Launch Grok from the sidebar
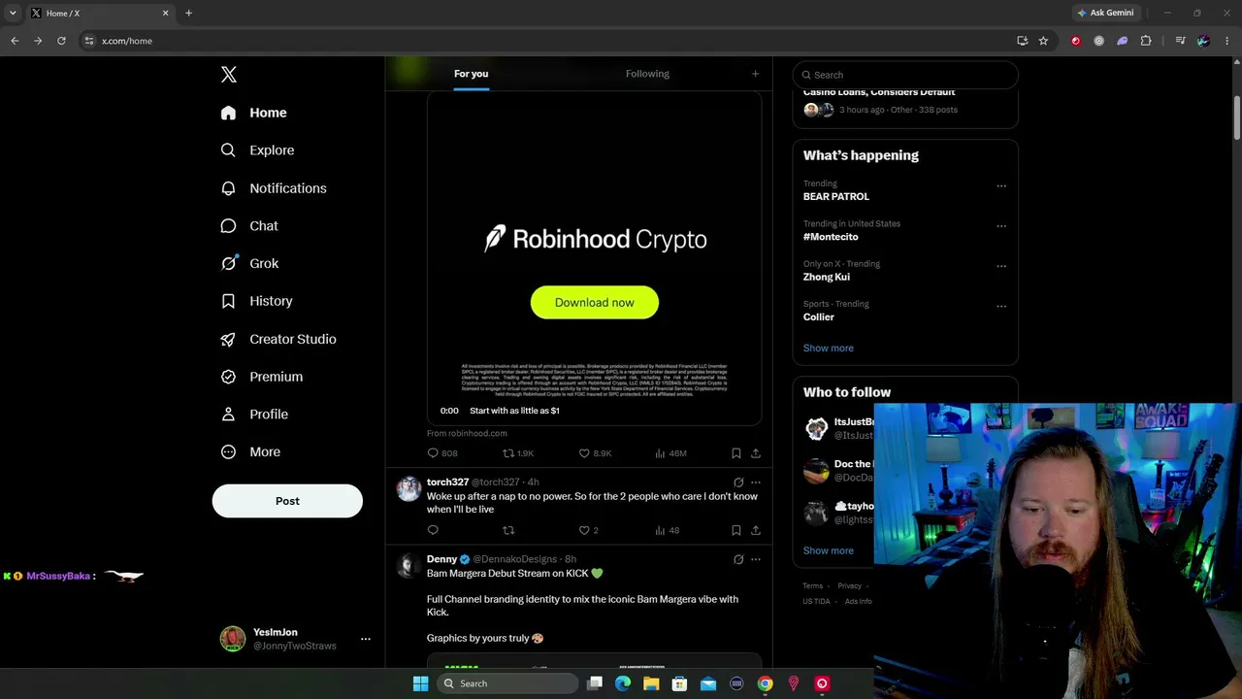 click(x=249, y=263)
